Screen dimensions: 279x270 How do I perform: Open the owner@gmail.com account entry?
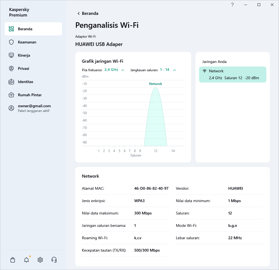[x=34, y=108]
